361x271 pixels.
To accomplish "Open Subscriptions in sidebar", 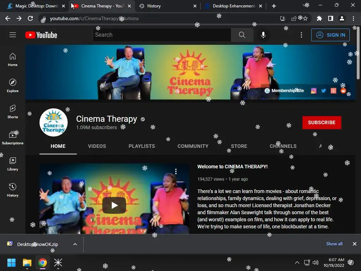I will click(13, 138).
